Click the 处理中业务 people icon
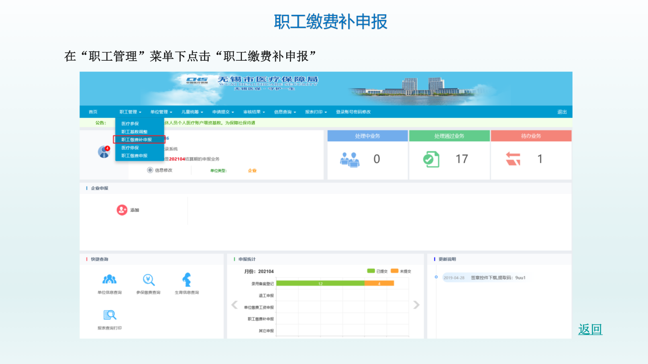The height and width of the screenshot is (364, 648). pyautogui.click(x=349, y=159)
